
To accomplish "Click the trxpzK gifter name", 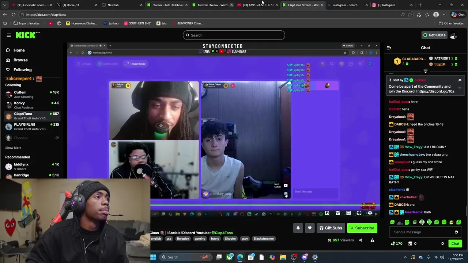I will coord(440,64).
